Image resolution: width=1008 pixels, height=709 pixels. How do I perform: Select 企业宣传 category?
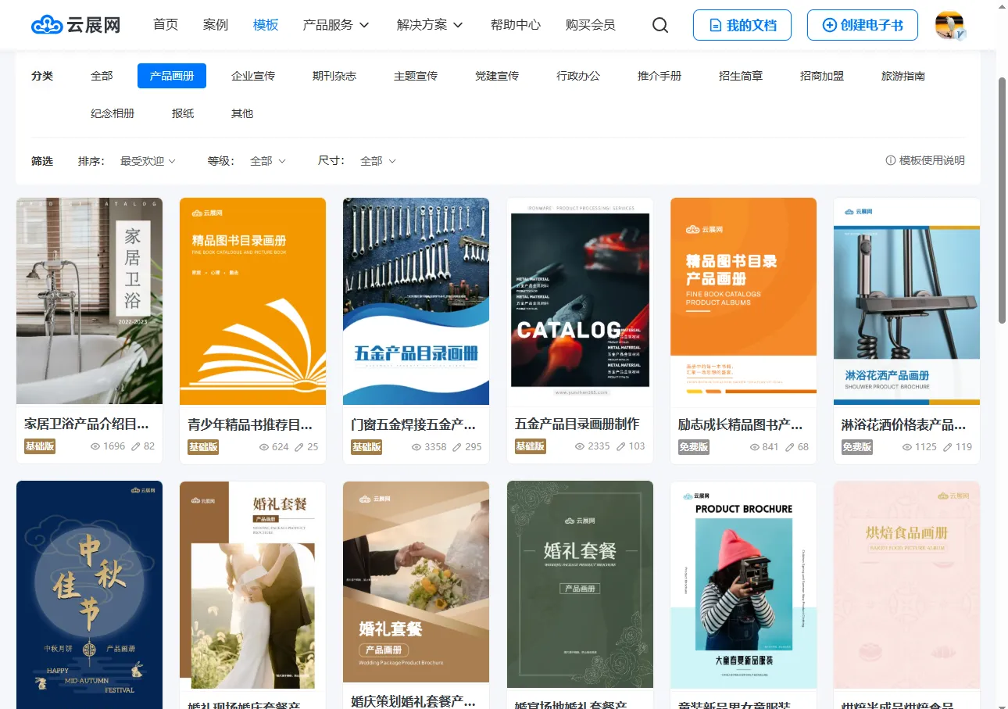[x=253, y=76]
